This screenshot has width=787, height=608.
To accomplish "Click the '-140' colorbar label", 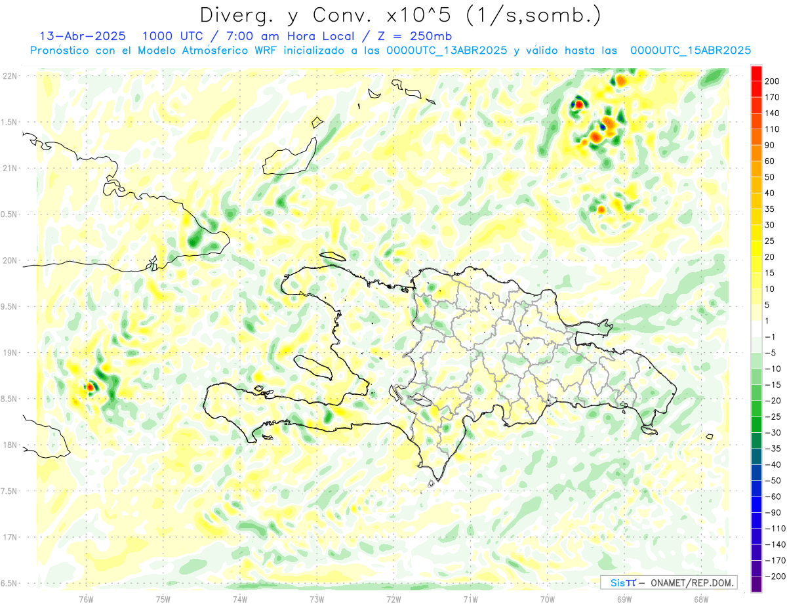I will coord(776,544).
